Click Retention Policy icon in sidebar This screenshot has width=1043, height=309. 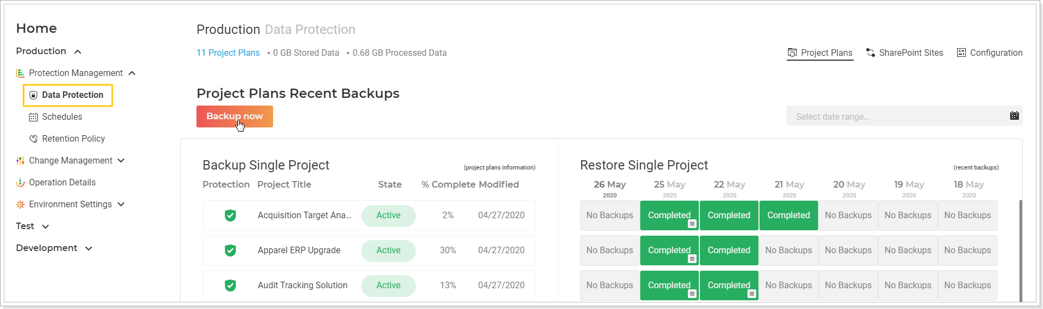(x=33, y=139)
